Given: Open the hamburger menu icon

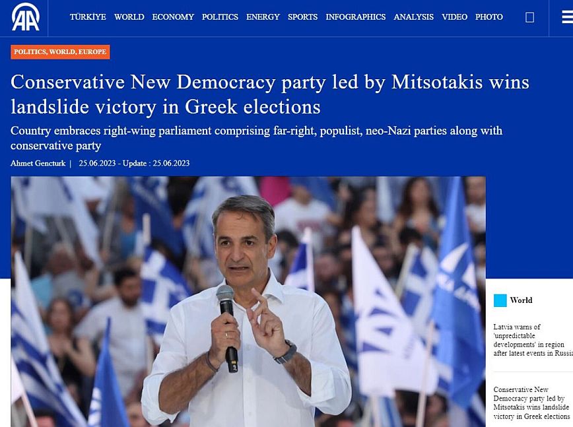Looking at the screenshot, I should click(x=568, y=17).
